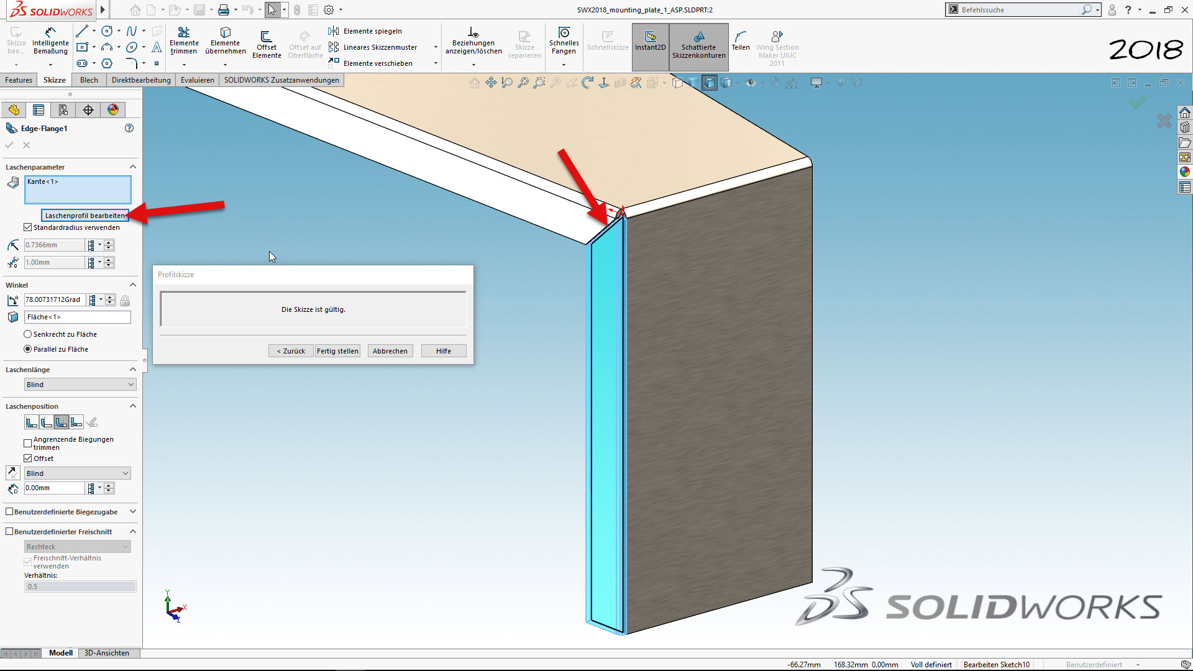
Task: Select Shaded With Edges display style
Action: coord(710,83)
